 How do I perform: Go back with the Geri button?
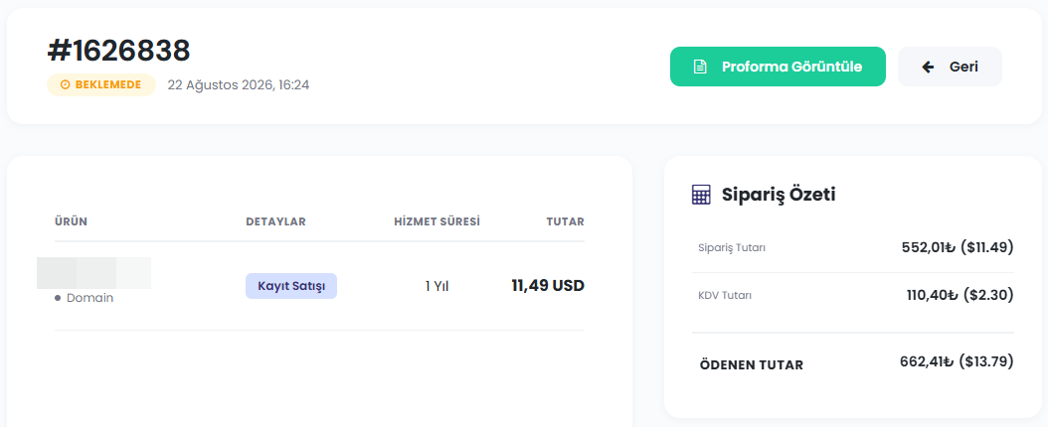(x=950, y=67)
